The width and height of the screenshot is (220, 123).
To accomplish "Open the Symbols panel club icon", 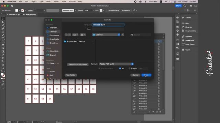I will (x=177, y=35).
